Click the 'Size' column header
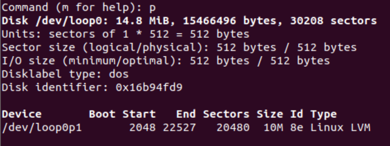 coord(270,114)
